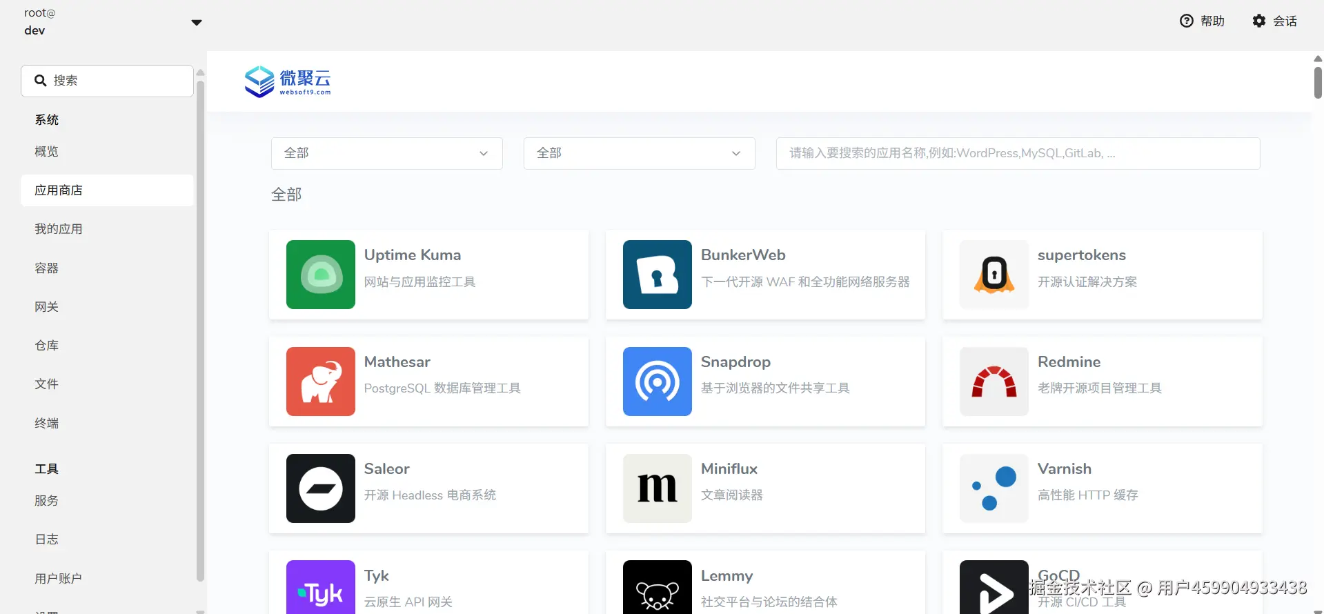
Task: Click description 云原生 API 网关
Action: pos(408,602)
